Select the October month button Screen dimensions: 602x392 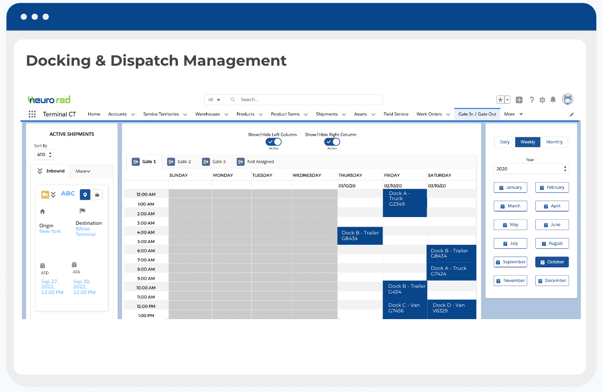point(552,262)
